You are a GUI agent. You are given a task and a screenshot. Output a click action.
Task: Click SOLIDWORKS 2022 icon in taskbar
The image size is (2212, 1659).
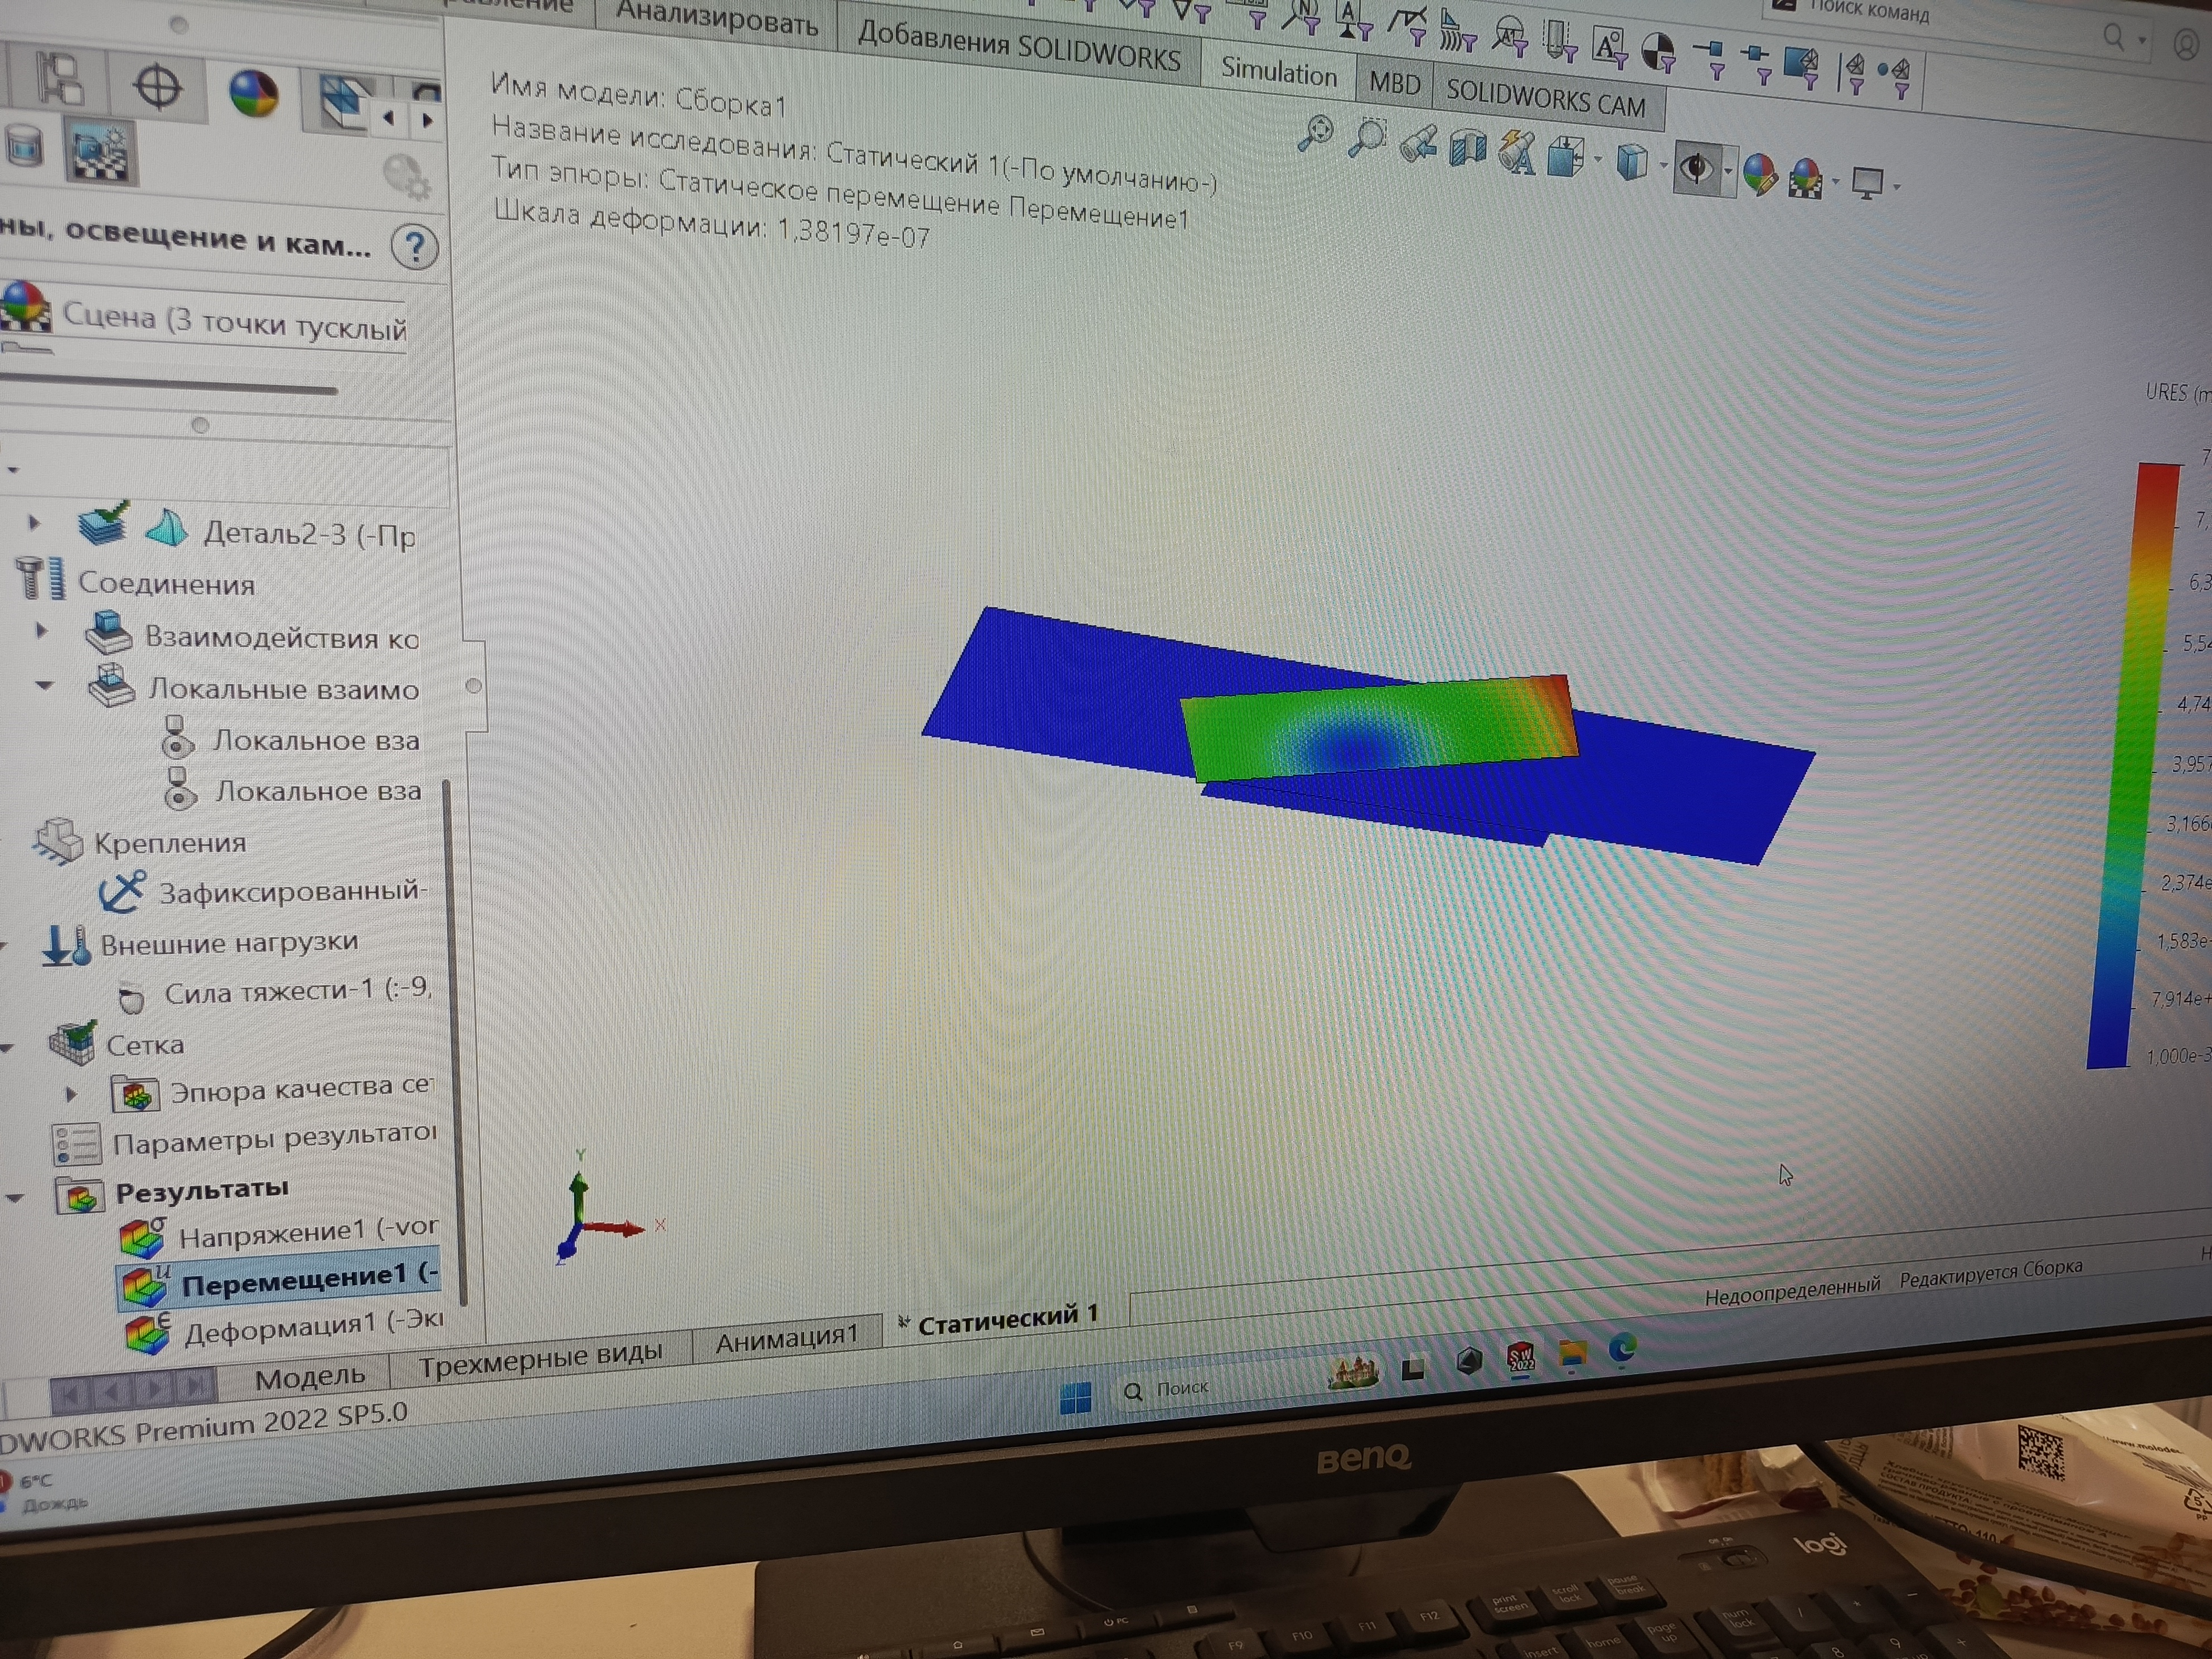point(1521,1358)
